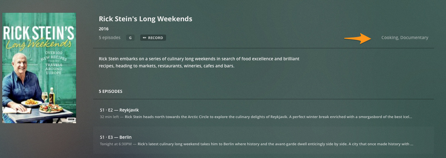Click the '5 EPISODES' section heading

point(110,91)
